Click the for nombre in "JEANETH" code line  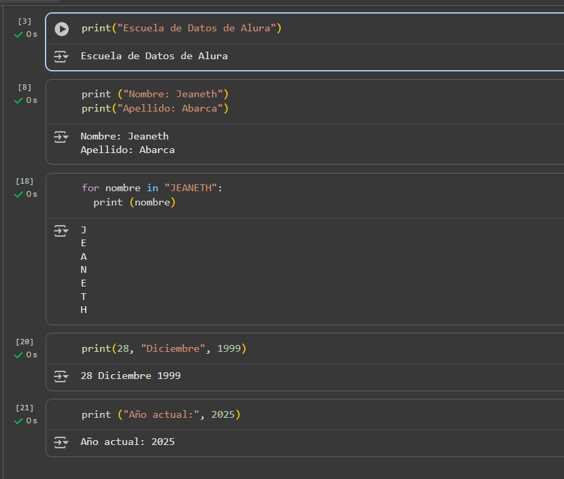coord(152,188)
